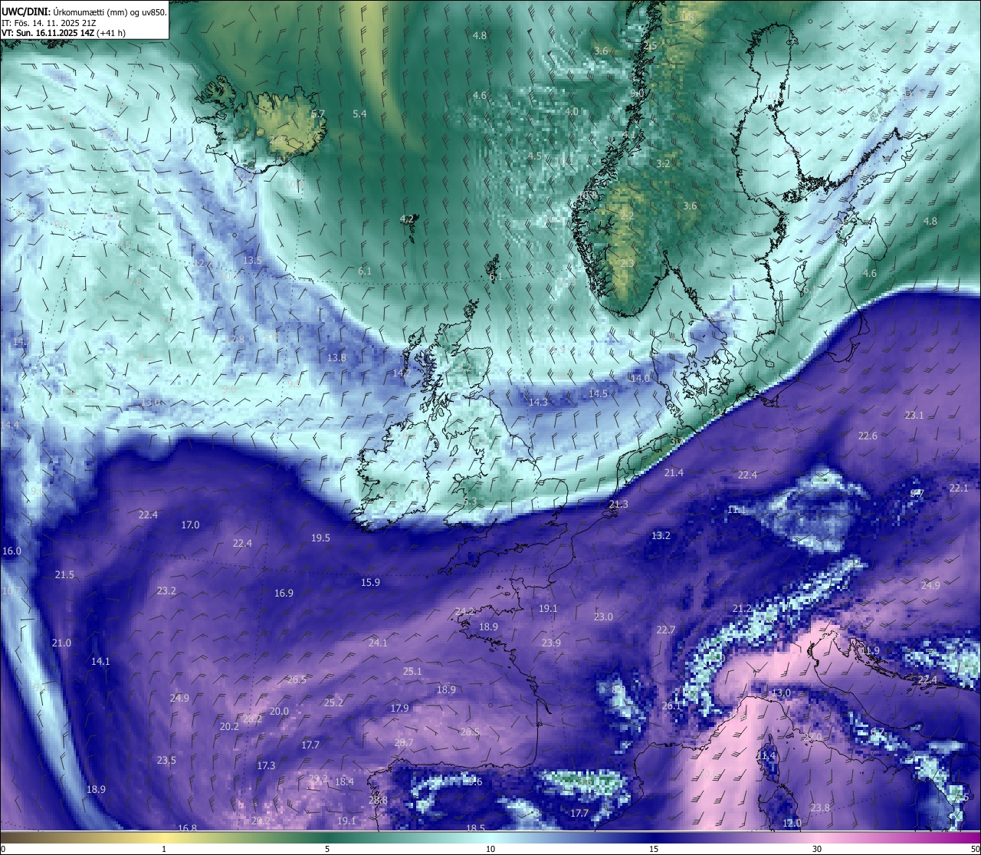Click the map value "21.3" near the Netherlands

pyautogui.click(x=618, y=504)
